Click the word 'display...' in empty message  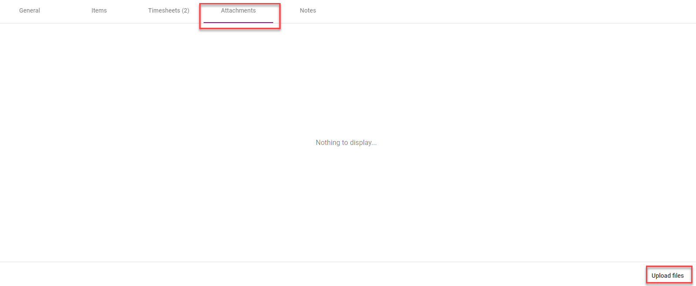363,142
